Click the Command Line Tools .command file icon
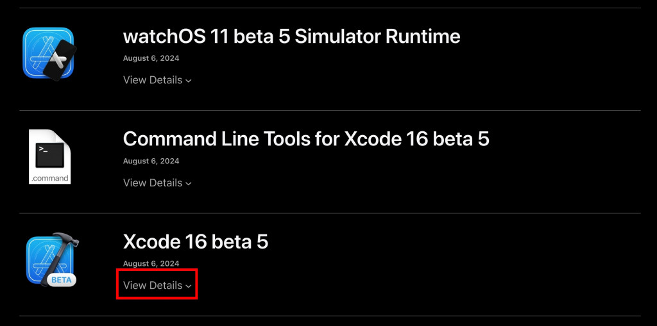657x326 pixels. [50, 156]
